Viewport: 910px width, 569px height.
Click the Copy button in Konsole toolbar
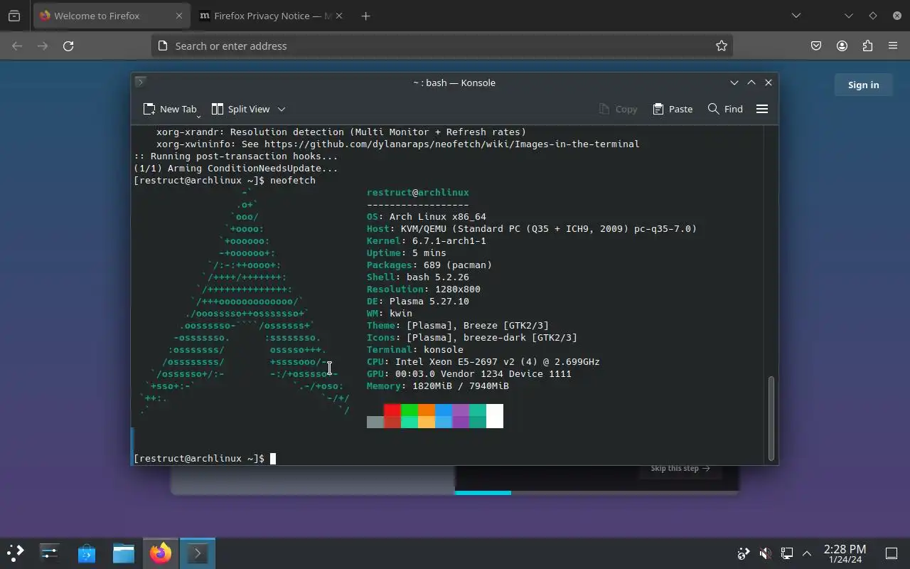[618, 109]
